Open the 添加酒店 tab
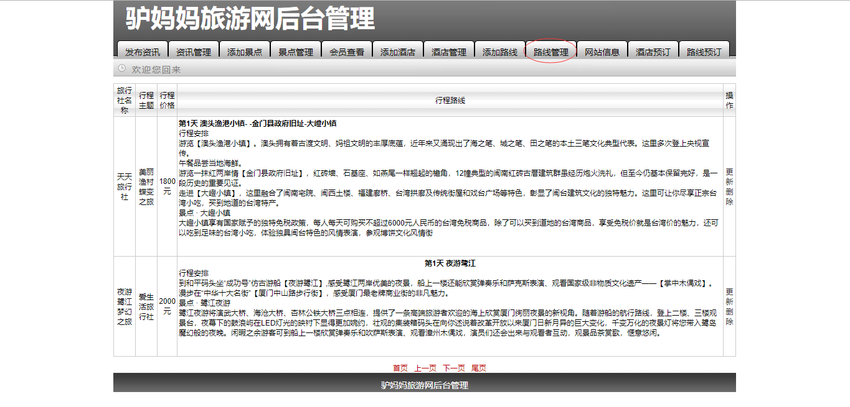The height and width of the screenshot is (407, 850). [x=398, y=50]
